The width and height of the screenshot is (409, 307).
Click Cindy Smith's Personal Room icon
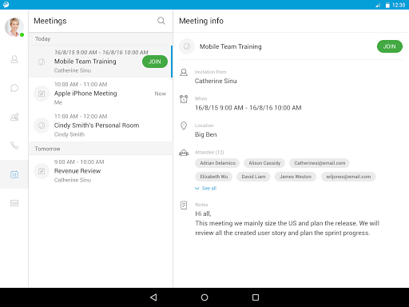(x=42, y=126)
